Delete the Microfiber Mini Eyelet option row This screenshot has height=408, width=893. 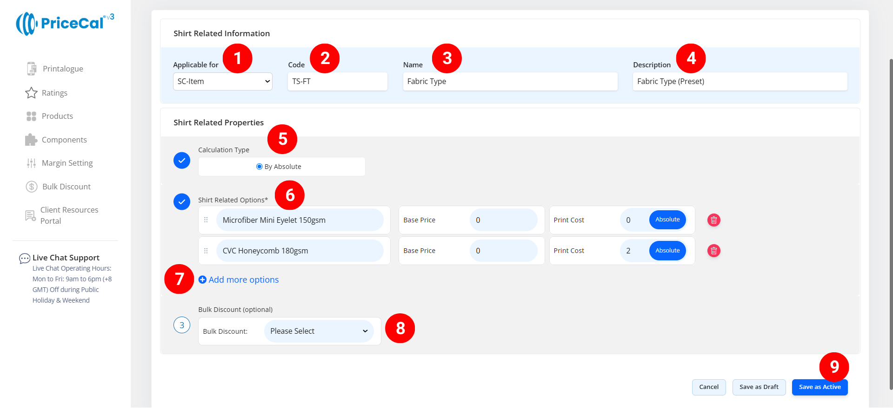pyautogui.click(x=713, y=220)
